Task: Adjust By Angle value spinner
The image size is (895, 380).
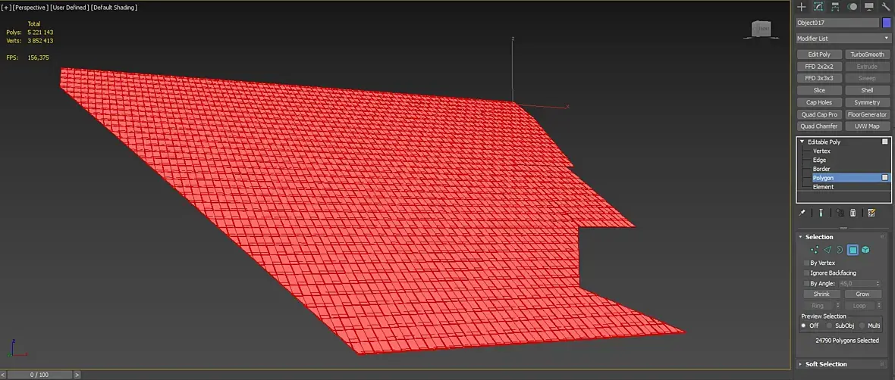Action: click(x=878, y=283)
